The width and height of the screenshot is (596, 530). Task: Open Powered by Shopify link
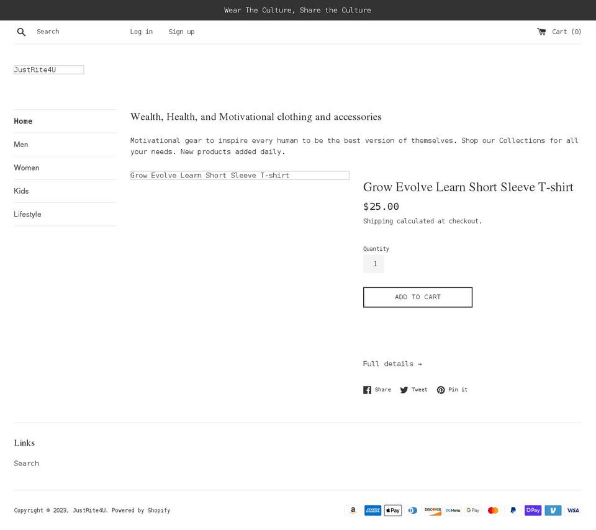pos(141,510)
